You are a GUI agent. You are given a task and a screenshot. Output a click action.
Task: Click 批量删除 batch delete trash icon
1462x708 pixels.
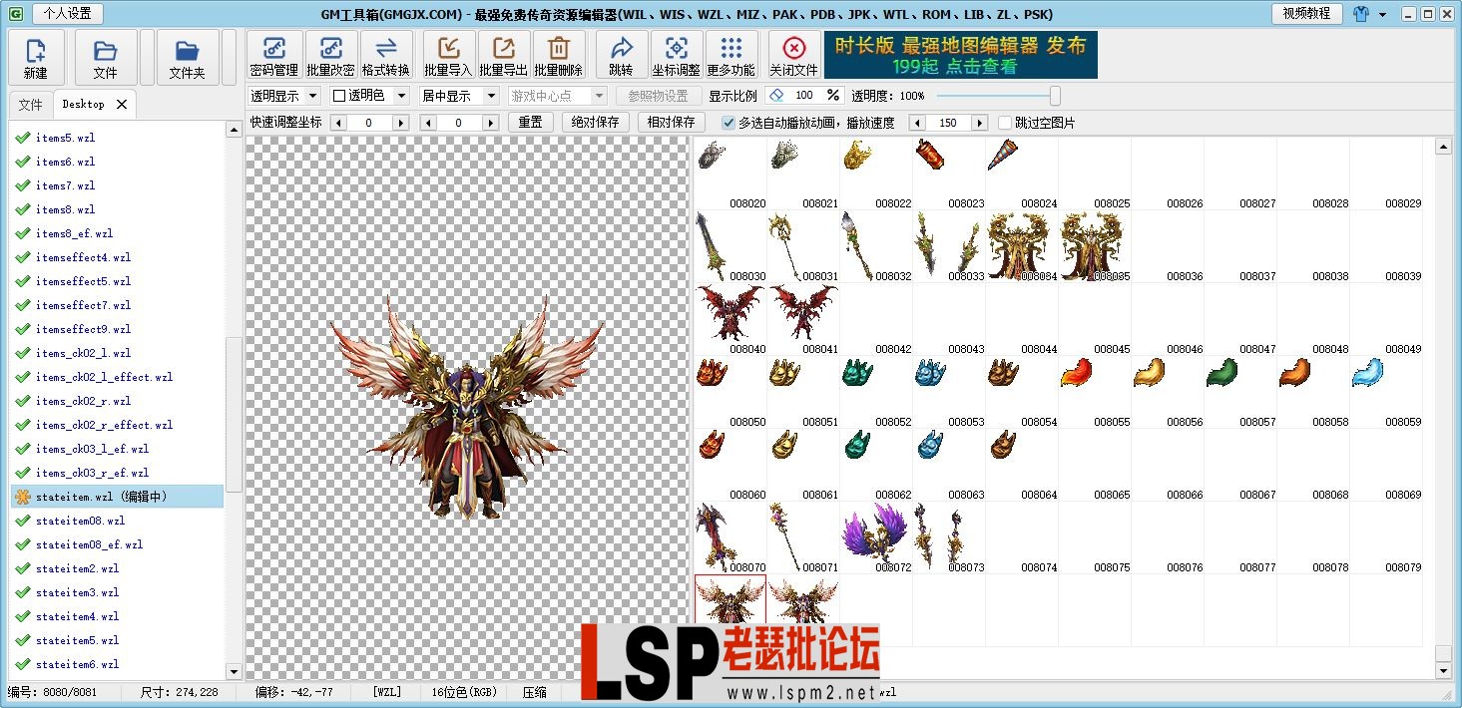coord(559,55)
